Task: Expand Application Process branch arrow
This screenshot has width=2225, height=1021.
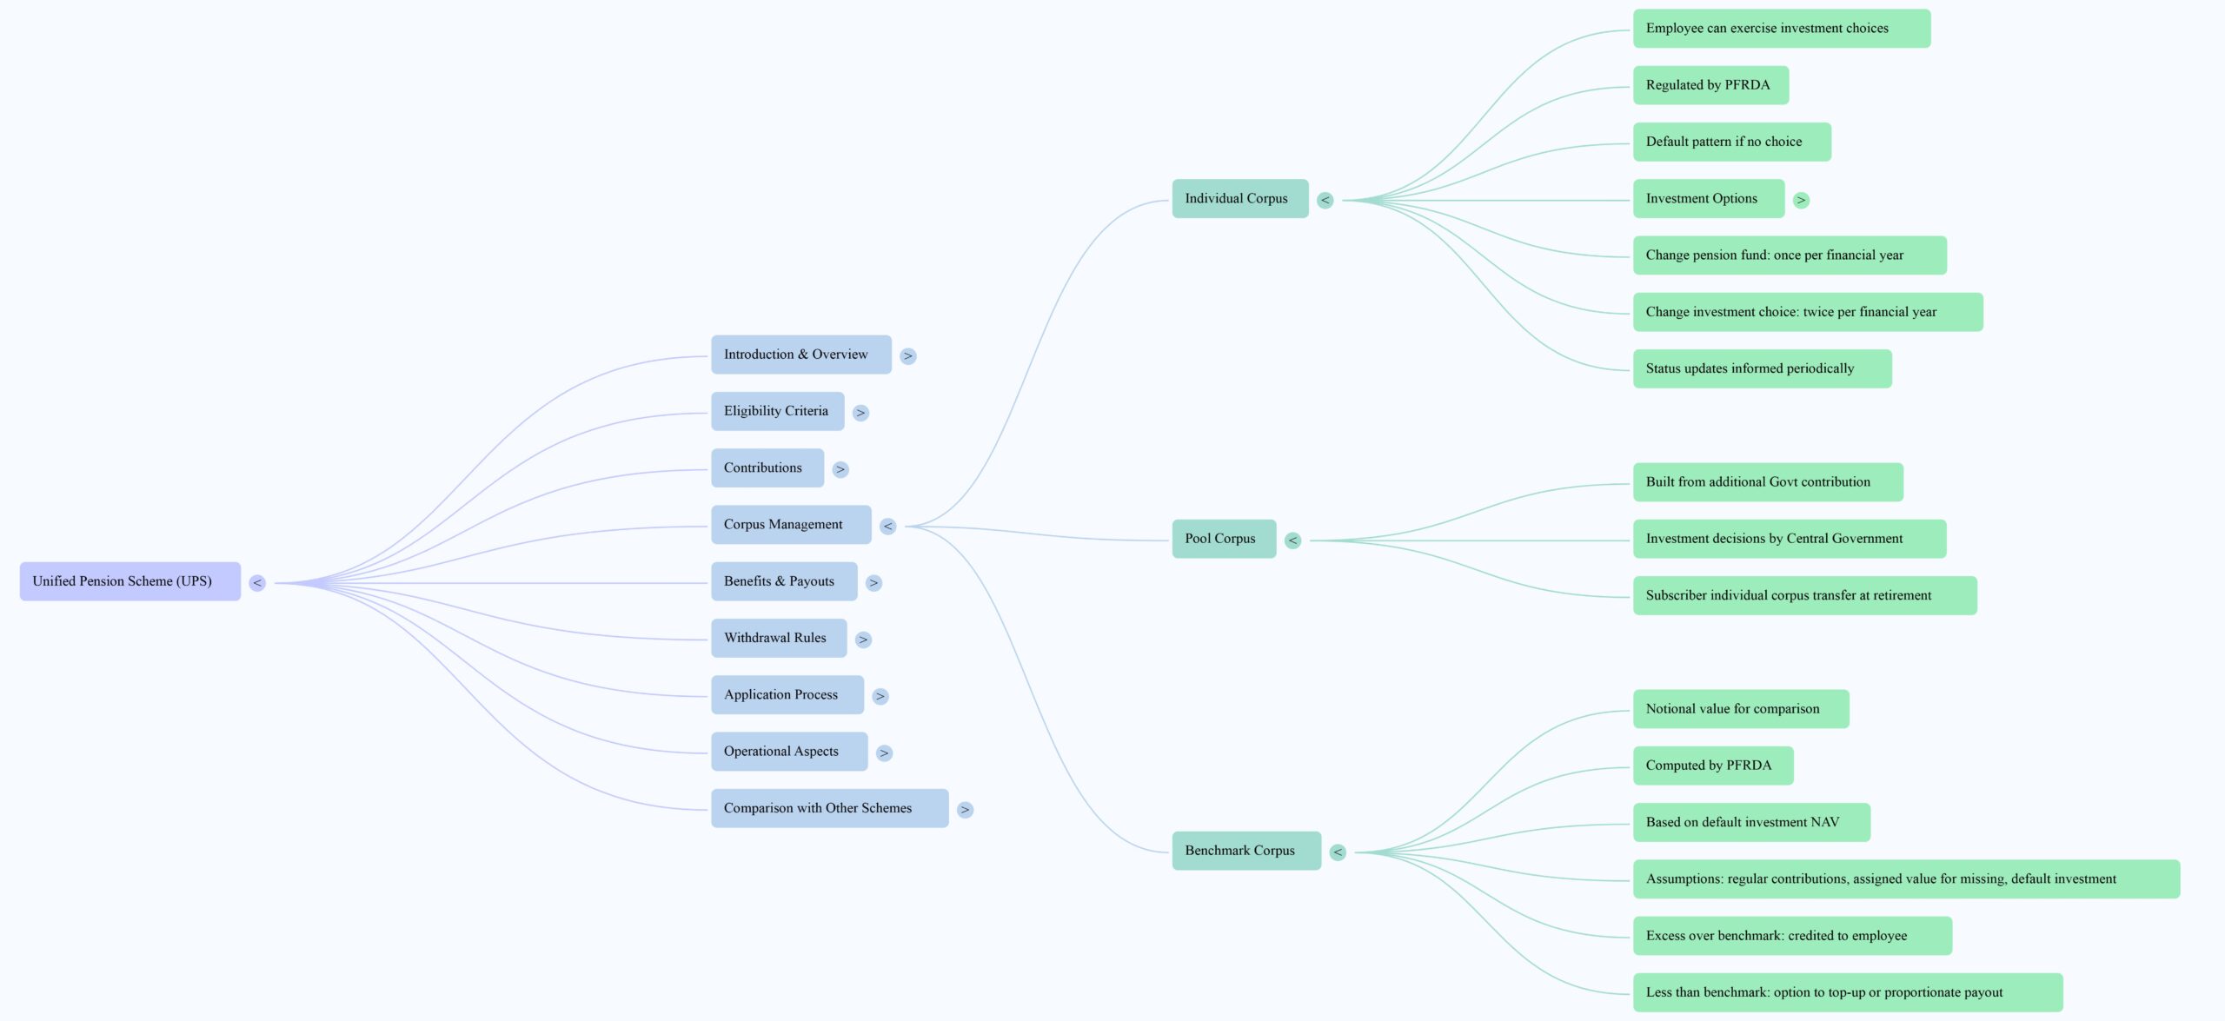Action: tap(880, 696)
